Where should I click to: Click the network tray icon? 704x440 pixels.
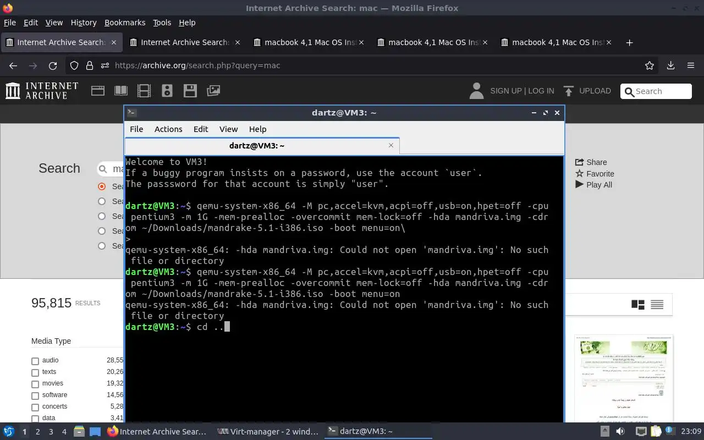pyautogui.click(x=641, y=432)
